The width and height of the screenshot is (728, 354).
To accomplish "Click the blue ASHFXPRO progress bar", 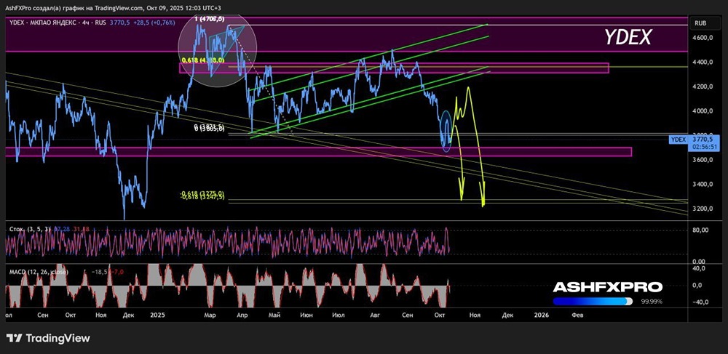I will point(597,301).
